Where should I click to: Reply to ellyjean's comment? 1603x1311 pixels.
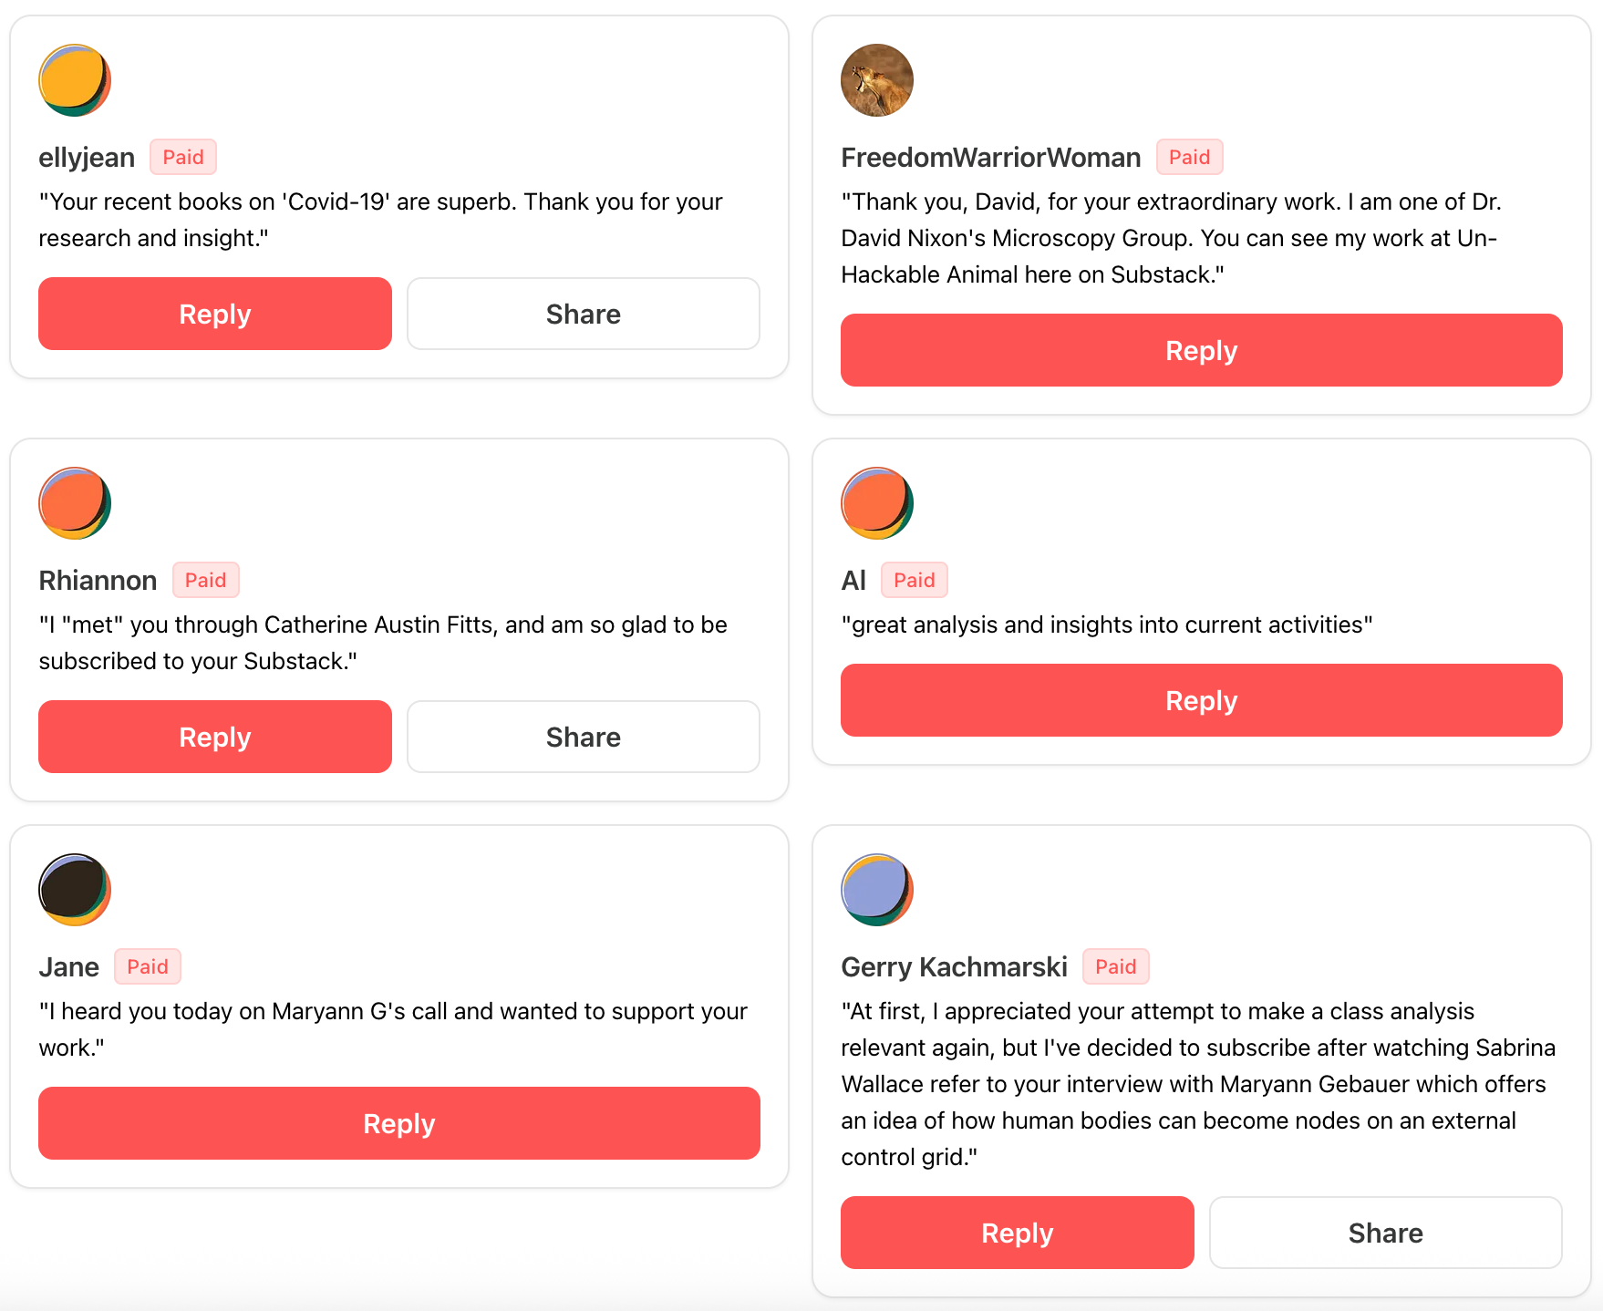[x=214, y=314]
